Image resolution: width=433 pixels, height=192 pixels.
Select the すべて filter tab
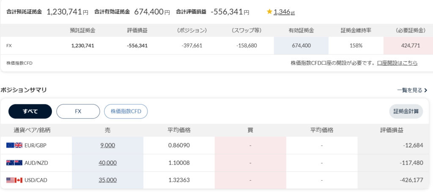pyautogui.click(x=30, y=111)
